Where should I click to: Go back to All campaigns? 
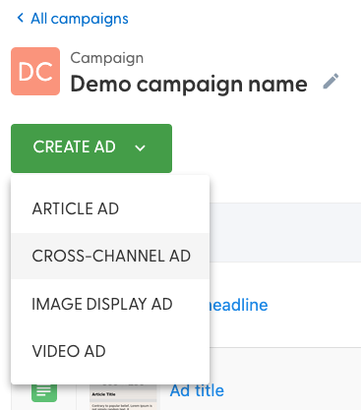coord(73,19)
